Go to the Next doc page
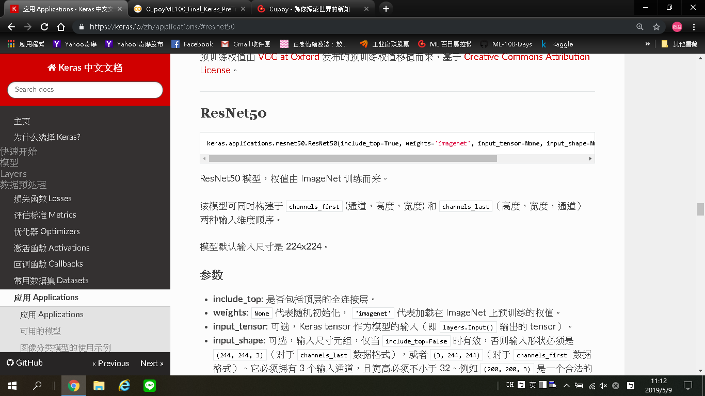The image size is (705, 396). tap(152, 364)
